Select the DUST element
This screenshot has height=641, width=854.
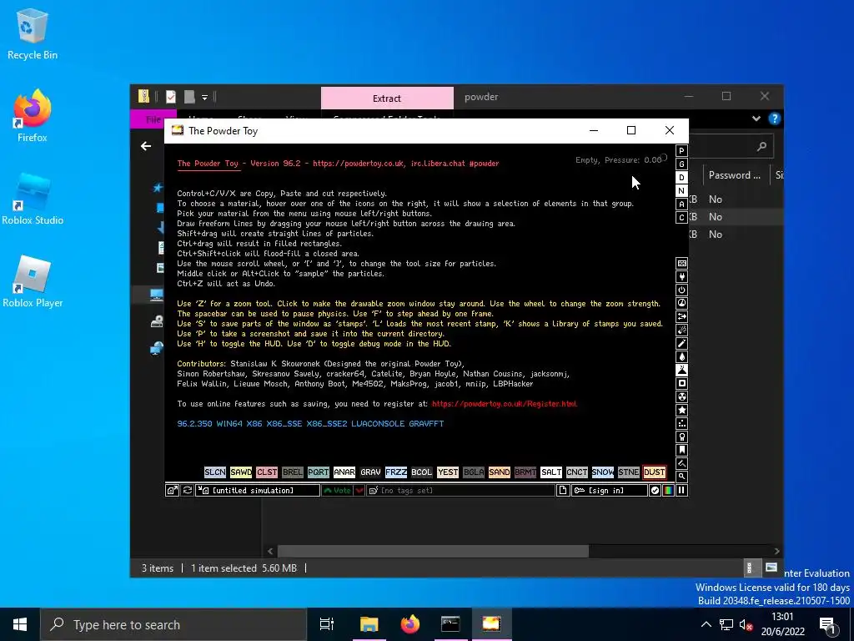pyautogui.click(x=654, y=472)
